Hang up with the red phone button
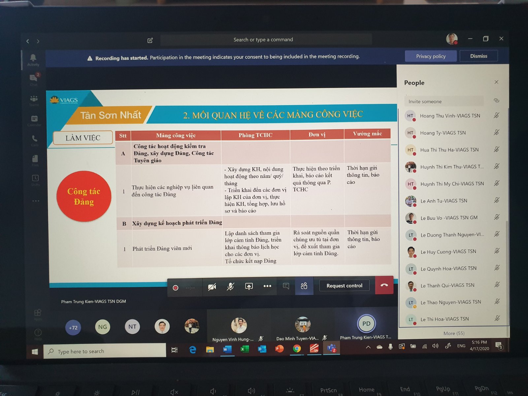This screenshot has width=528, height=396. tap(384, 285)
